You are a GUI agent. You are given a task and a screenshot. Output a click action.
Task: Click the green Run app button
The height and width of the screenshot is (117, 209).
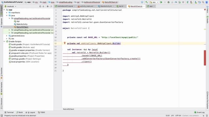point(161,2)
